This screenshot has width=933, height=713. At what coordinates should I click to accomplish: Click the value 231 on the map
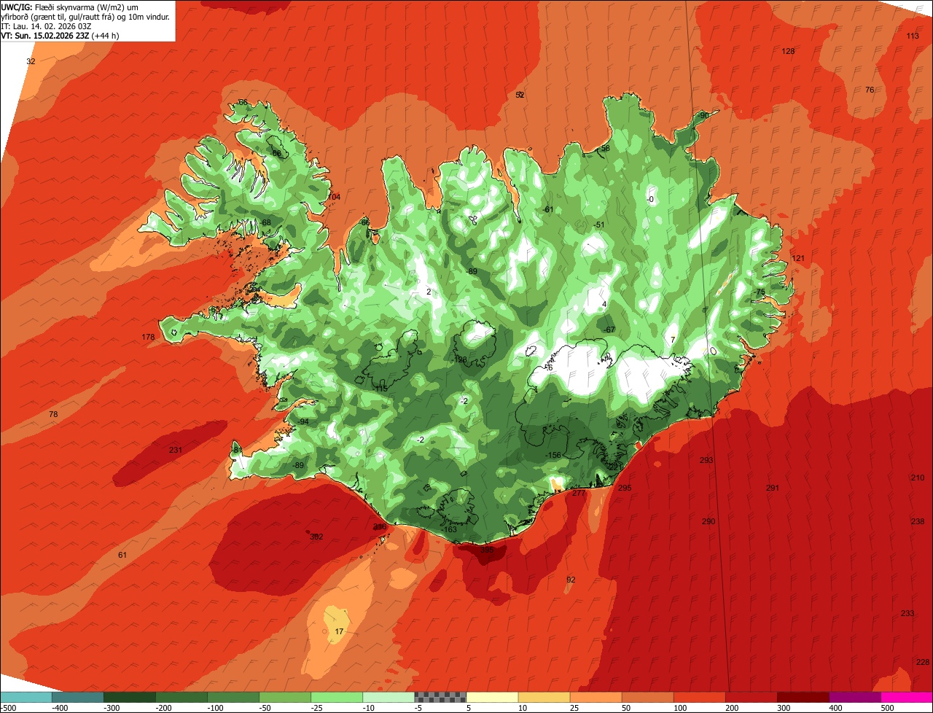point(176,450)
